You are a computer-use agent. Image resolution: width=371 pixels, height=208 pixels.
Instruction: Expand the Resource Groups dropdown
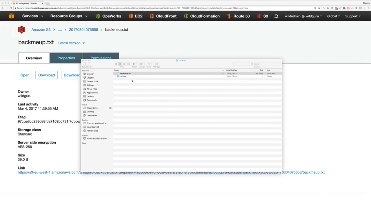coord(69,16)
